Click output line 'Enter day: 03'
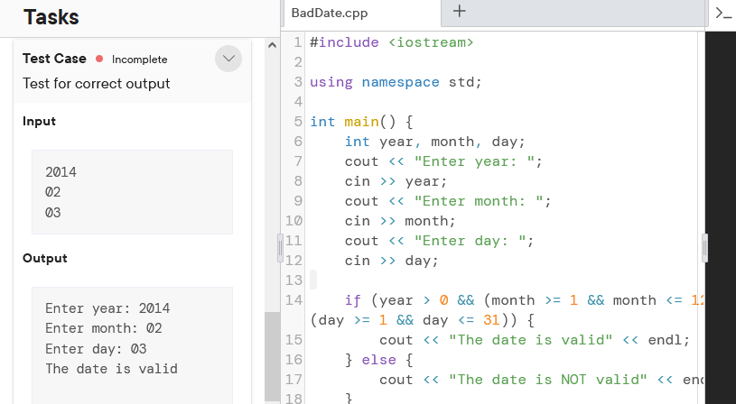 coord(96,349)
